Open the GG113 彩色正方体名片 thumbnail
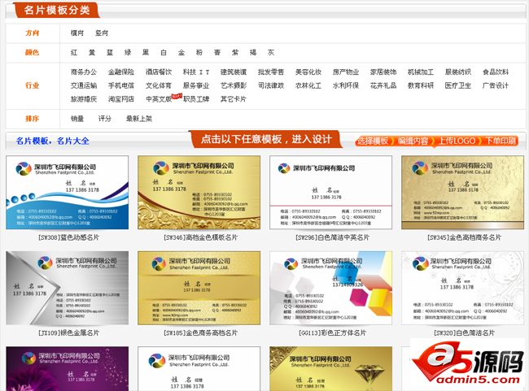 [330, 288]
